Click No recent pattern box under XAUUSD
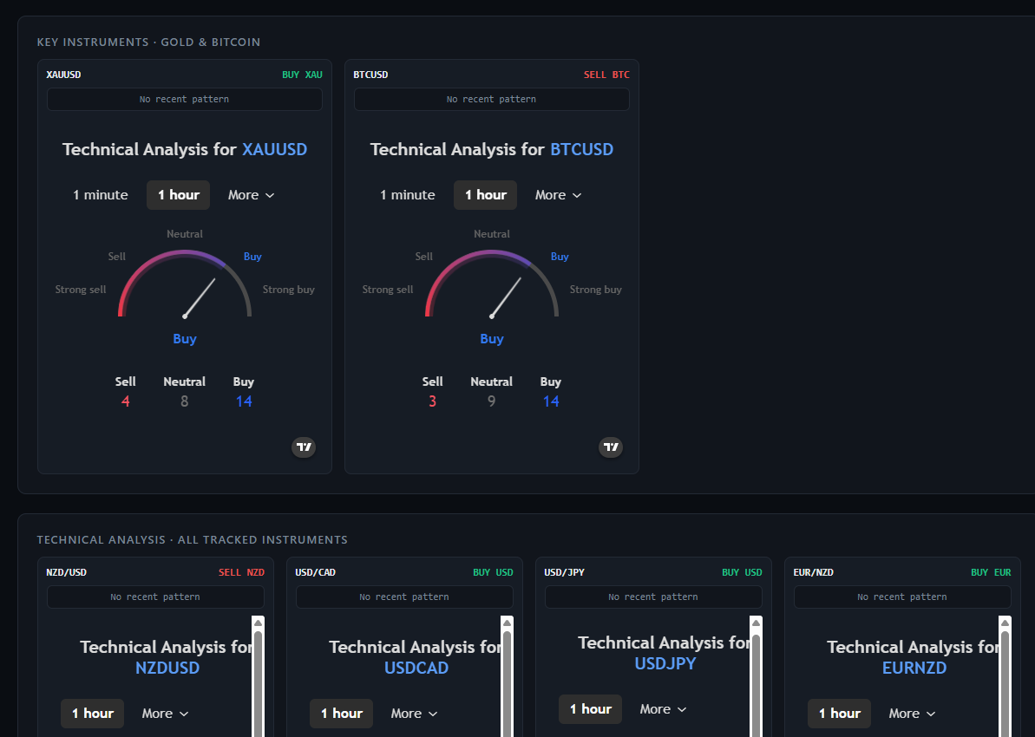1035x737 pixels. tap(185, 99)
